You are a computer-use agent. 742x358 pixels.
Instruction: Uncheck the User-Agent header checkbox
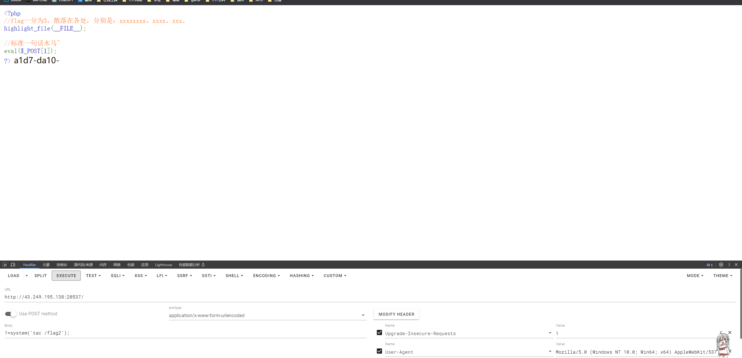point(379,351)
